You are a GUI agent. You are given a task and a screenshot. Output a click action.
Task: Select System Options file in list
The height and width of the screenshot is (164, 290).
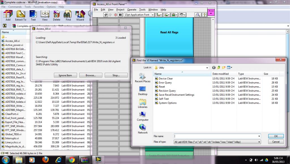coord(167,103)
